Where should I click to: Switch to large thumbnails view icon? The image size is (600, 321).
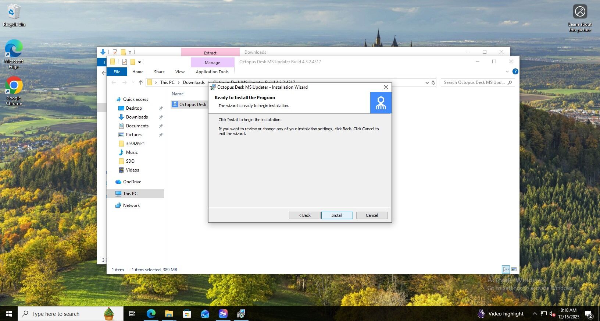pyautogui.click(x=514, y=269)
